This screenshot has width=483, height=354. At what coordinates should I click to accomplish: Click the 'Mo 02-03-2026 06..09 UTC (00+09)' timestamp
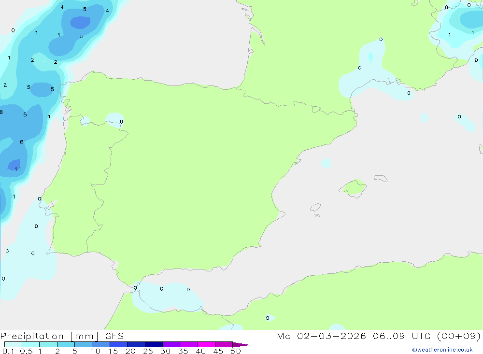point(379,336)
